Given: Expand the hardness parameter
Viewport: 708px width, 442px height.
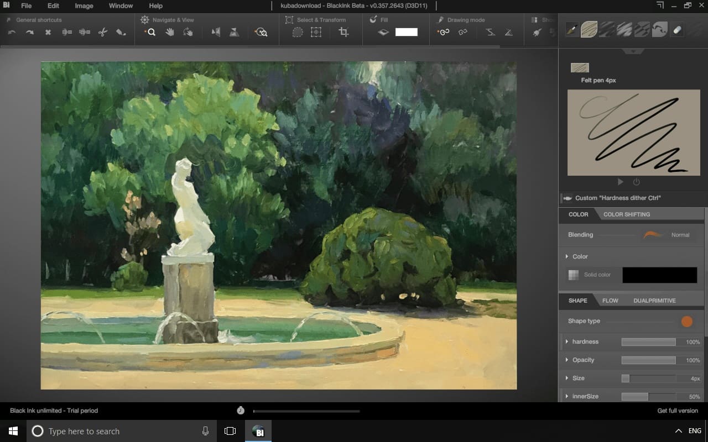Looking at the screenshot, I should [x=566, y=341].
